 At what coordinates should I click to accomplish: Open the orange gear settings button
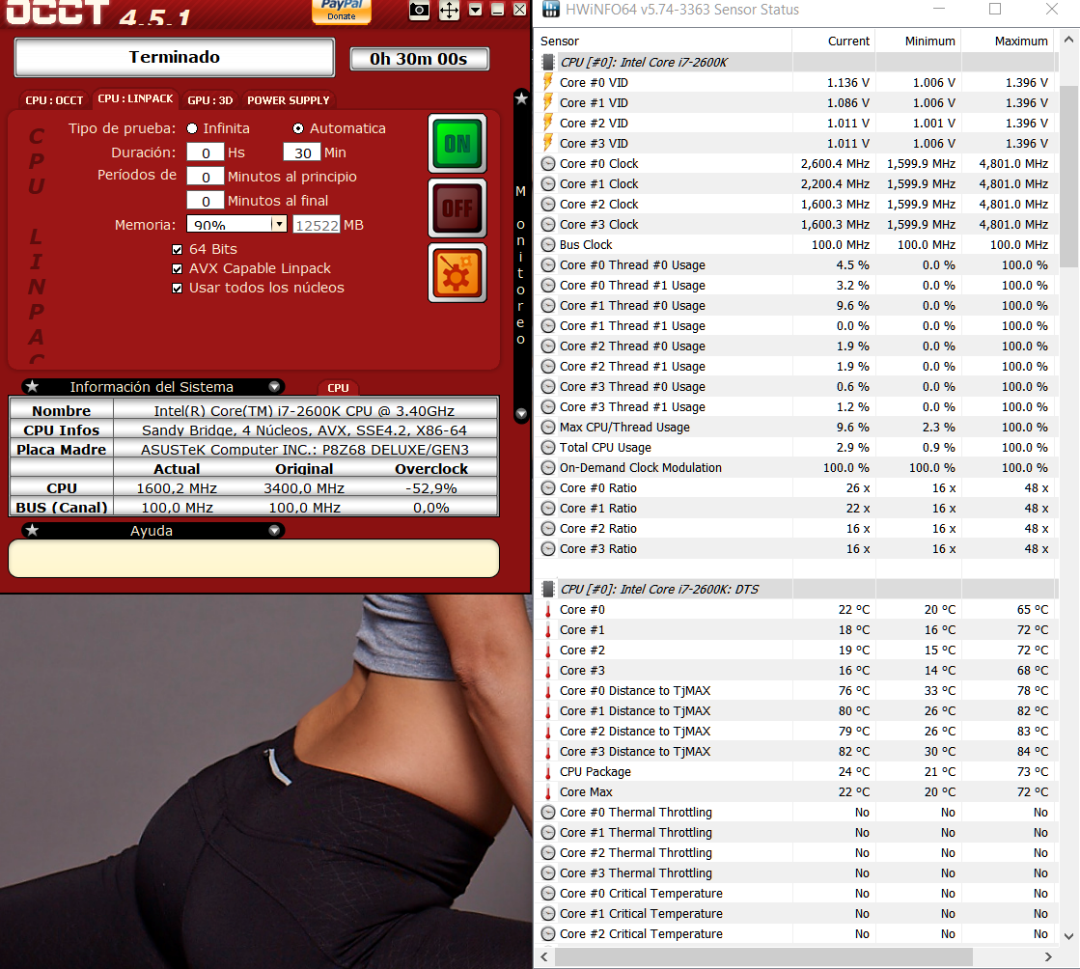pyautogui.click(x=457, y=272)
